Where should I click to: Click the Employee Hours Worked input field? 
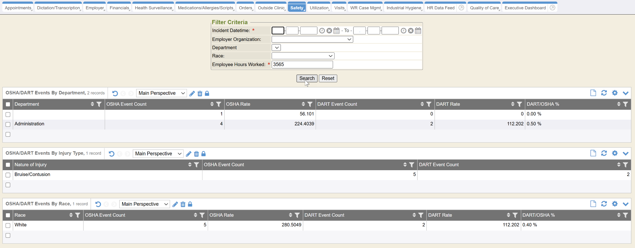click(x=302, y=64)
